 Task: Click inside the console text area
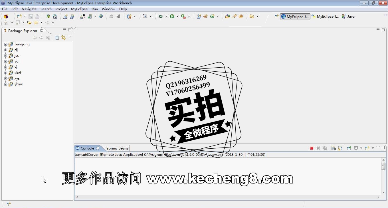[227, 176]
